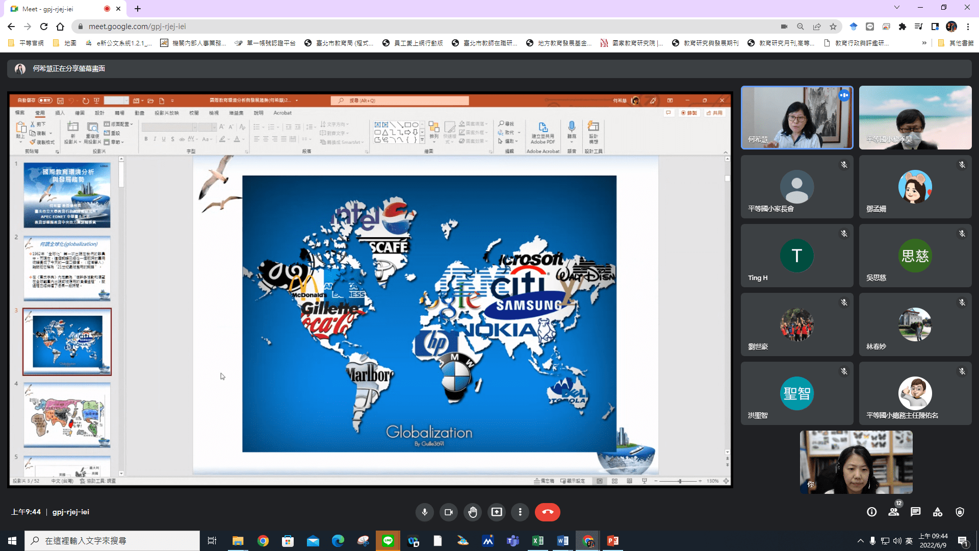The width and height of the screenshot is (979, 551).
Task: Click muted mic icon on 鄧孟嫻 tile
Action: (x=962, y=165)
